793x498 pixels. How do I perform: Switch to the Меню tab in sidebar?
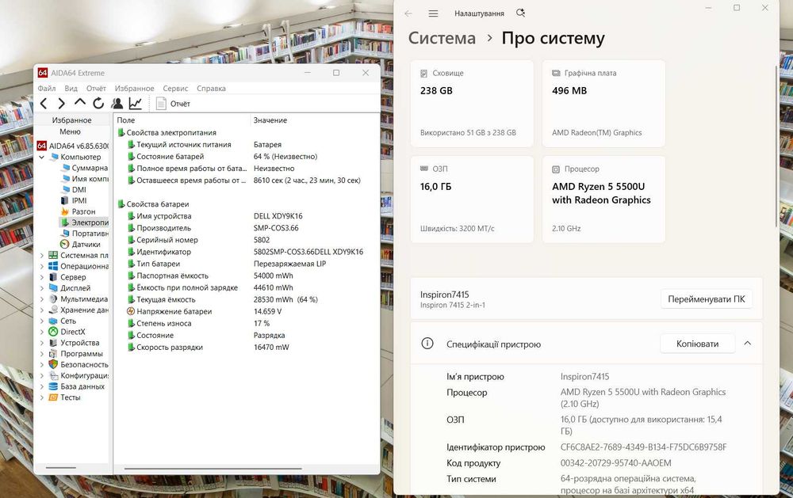pyautogui.click(x=71, y=131)
